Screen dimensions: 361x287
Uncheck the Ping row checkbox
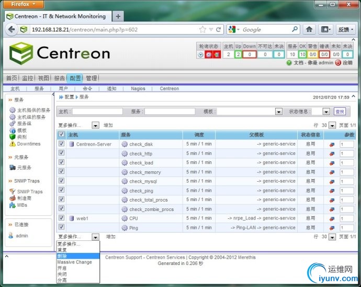click(x=61, y=227)
